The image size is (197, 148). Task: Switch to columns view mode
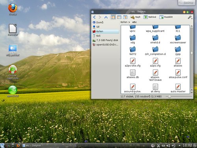[125, 17]
